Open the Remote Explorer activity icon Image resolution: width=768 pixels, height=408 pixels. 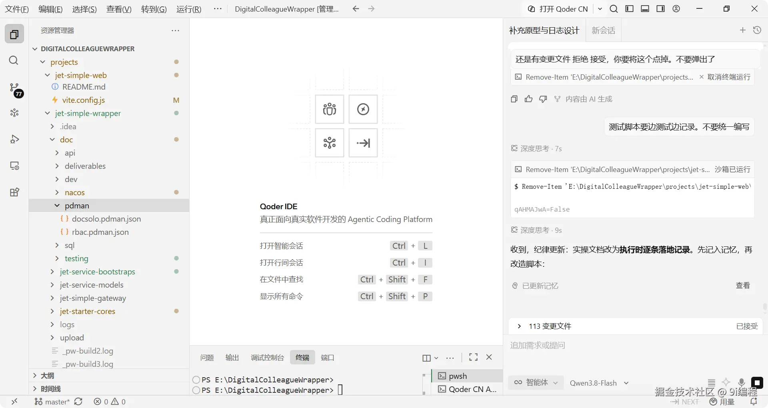tap(14, 166)
